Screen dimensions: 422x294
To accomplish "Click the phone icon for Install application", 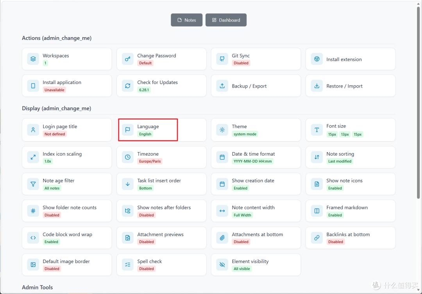I will (33, 86).
